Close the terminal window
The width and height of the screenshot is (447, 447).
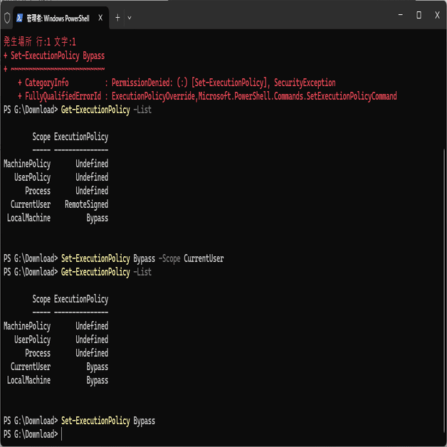coord(437,15)
